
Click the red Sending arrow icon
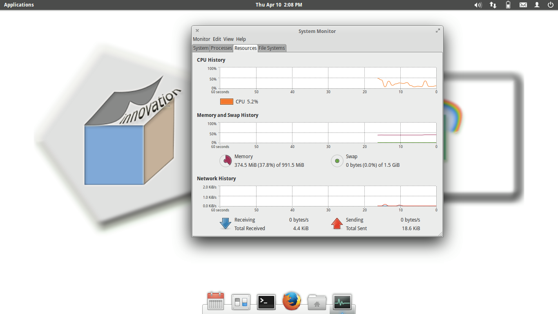tap(337, 224)
